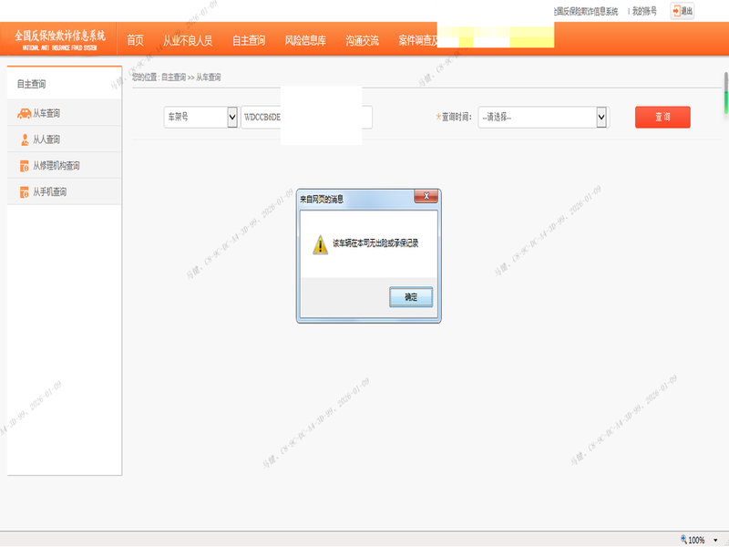Open the 我的账号 link
The image size is (729, 547).
(x=644, y=12)
